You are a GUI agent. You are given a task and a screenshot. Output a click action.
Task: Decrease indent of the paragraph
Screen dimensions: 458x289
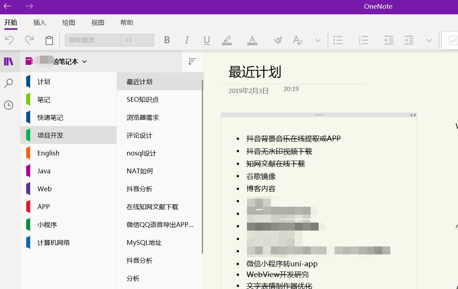coord(389,40)
